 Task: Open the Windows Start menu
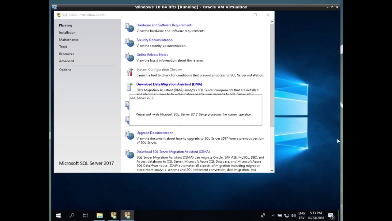point(58,215)
